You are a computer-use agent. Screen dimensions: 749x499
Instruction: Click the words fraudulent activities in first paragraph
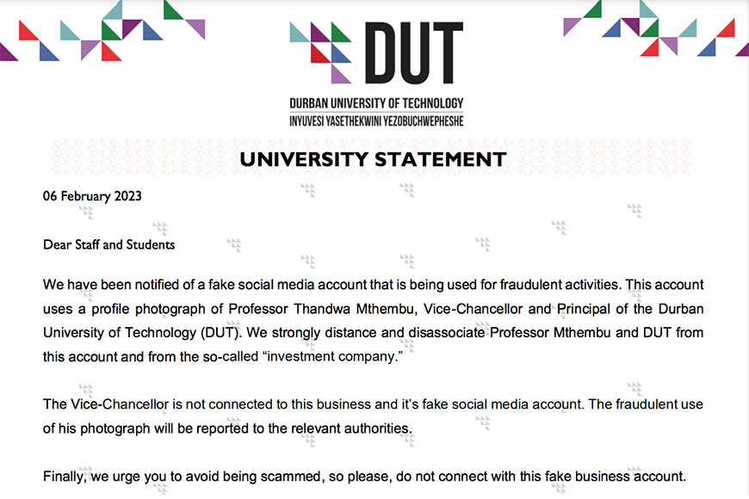[x=560, y=285]
